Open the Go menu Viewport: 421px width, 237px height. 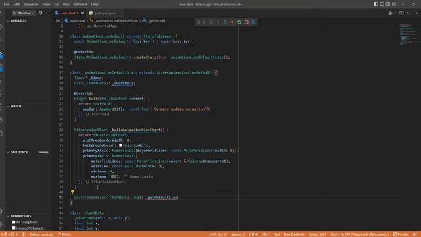pyautogui.click(x=57, y=5)
